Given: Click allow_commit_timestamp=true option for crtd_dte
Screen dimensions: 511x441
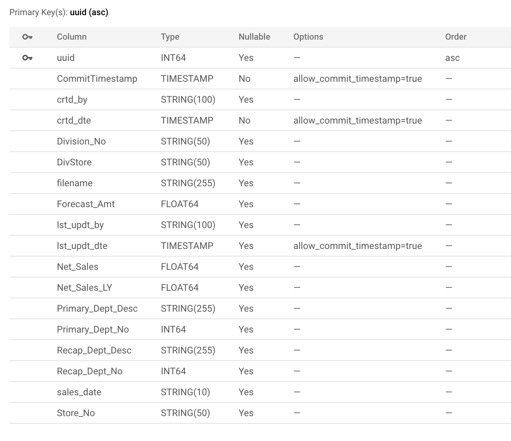Looking at the screenshot, I should click(358, 120).
